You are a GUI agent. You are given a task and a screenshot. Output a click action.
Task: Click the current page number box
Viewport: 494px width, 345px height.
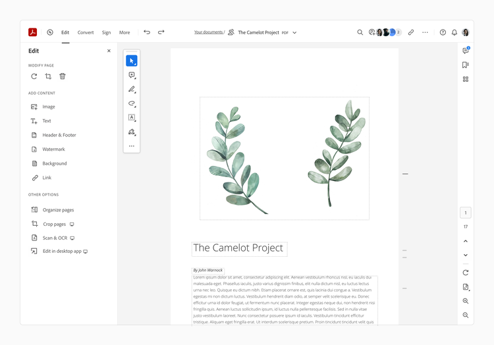click(466, 213)
